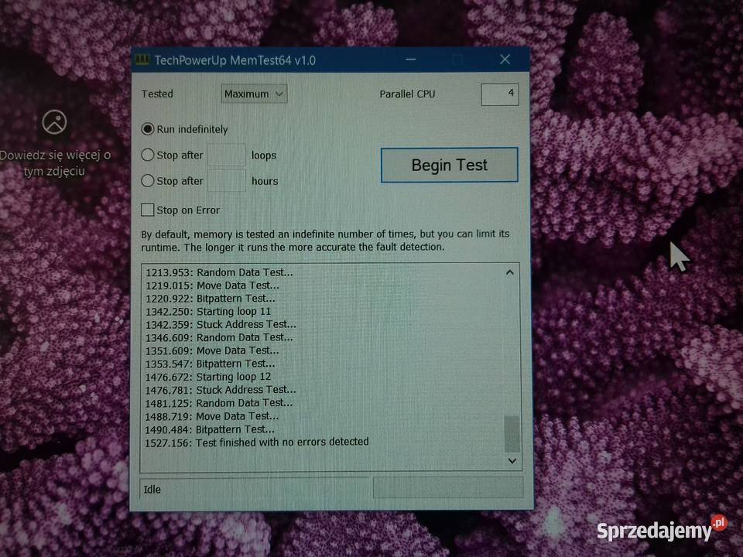Select the 'Run indefinitely' radio button
Screen dimensions: 743x557
point(148,129)
